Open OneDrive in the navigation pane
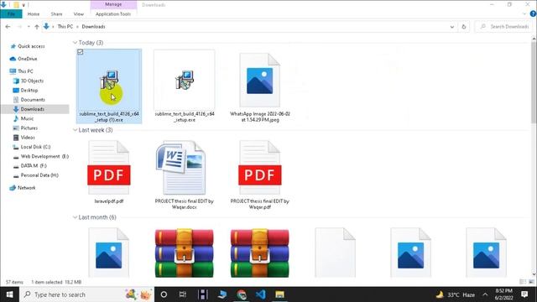The image size is (537, 302). tap(27, 59)
